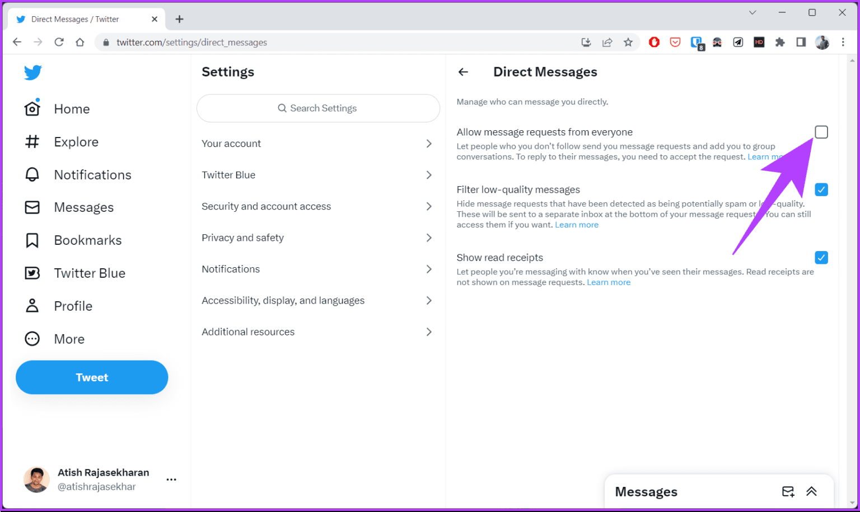Go back with the Direct Messages arrow

pos(463,72)
